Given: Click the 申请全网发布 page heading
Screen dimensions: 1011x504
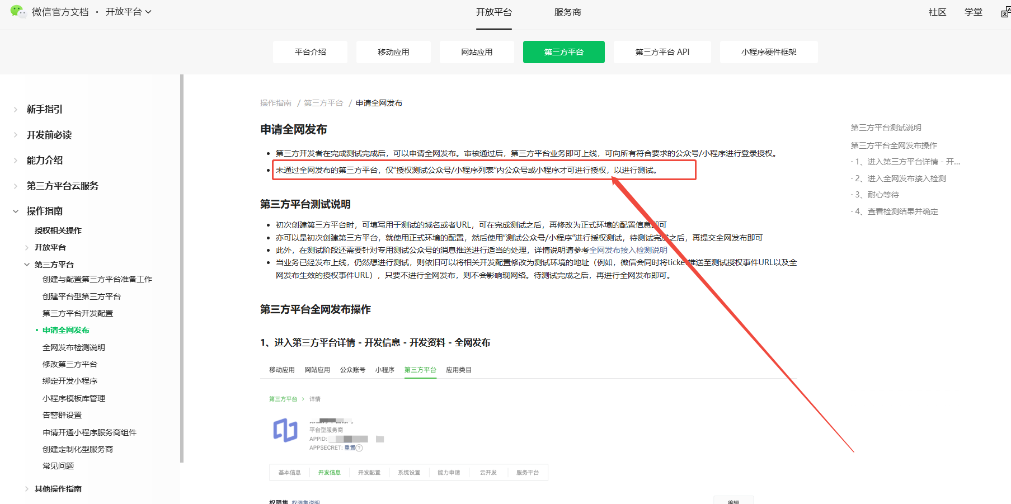Looking at the screenshot, I should click(x=293, y=130).
